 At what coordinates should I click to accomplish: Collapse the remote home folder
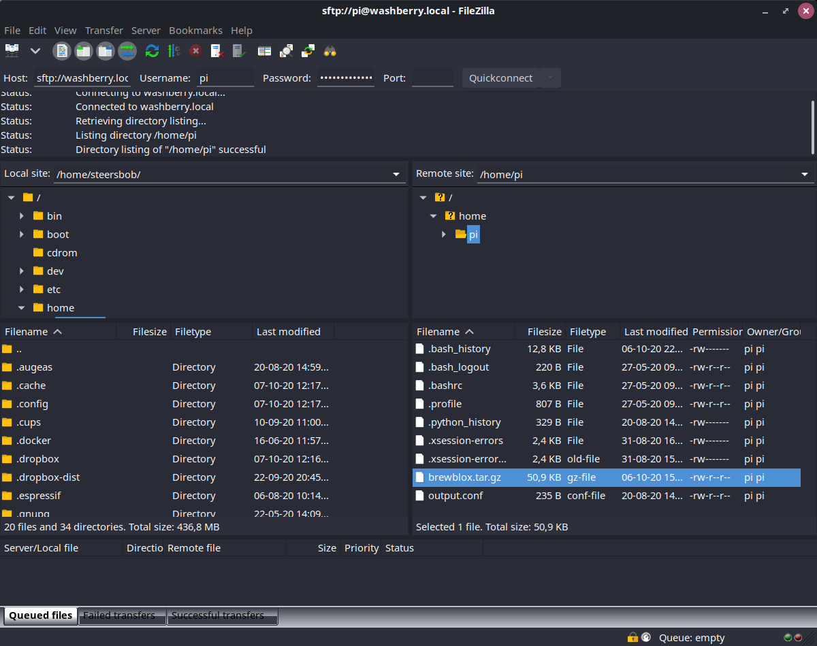click(434, 216)
